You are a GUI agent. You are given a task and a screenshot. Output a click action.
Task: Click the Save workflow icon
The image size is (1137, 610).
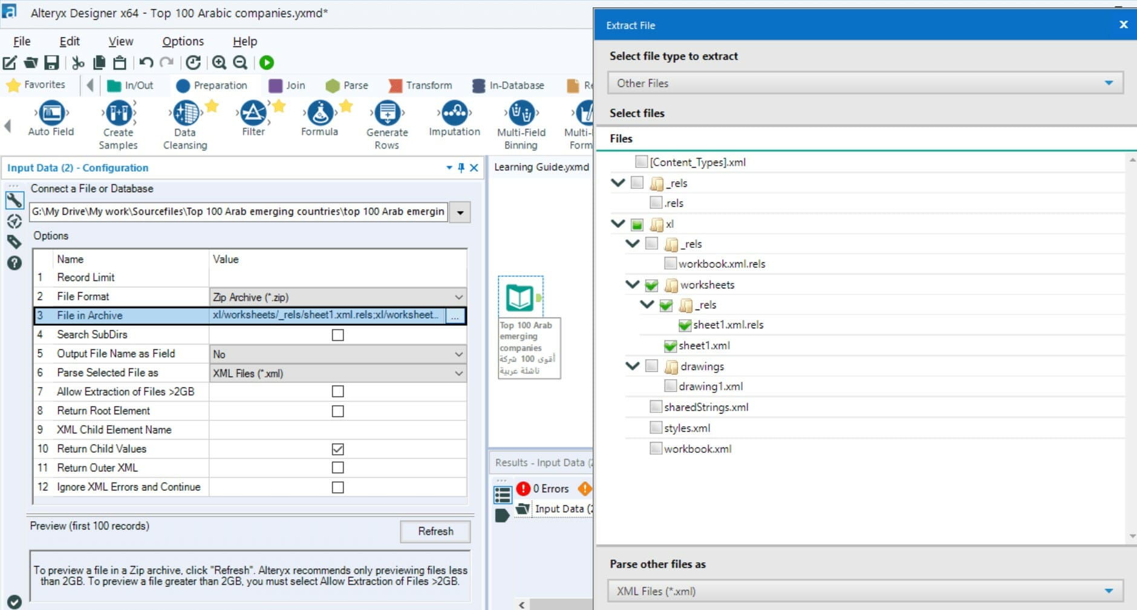point(52,62)
